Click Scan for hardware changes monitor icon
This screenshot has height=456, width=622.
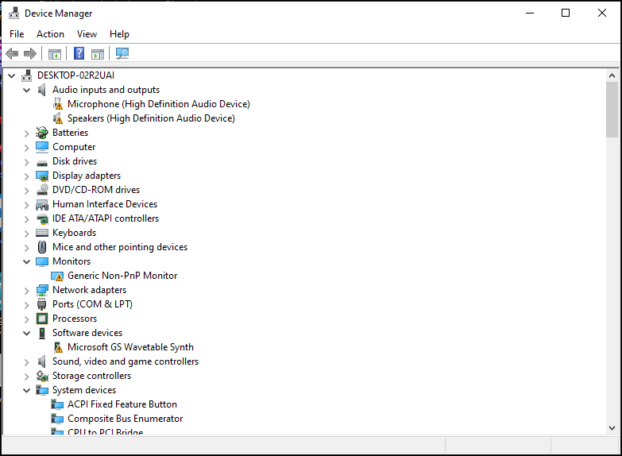(x=122, y=53)
